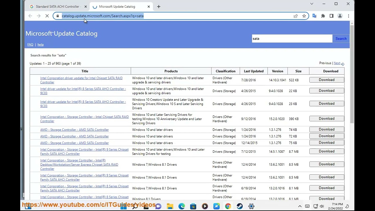Click the Next page arrow icon
Image resolution: width=375 pixels, height=211 pixels.
point(342,64)
